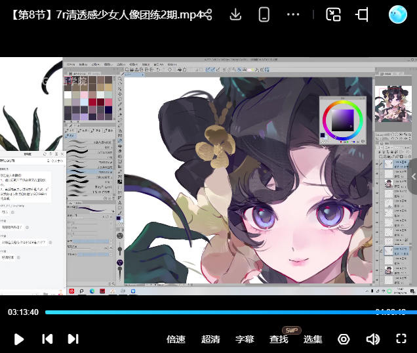Expand the side panel chevron at the right edge
Image resolution: width=417 pixels, height=353 pixels.
(x=414, y=176)
